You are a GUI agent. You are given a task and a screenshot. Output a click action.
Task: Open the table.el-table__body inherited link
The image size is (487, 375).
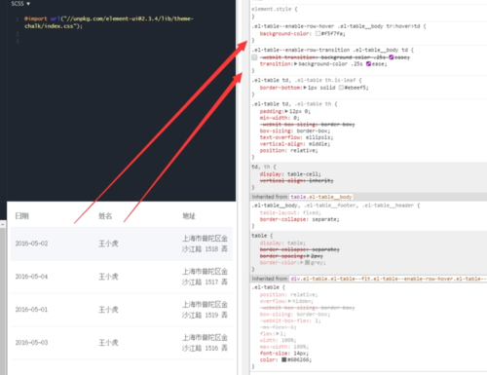tap(321, 197)
